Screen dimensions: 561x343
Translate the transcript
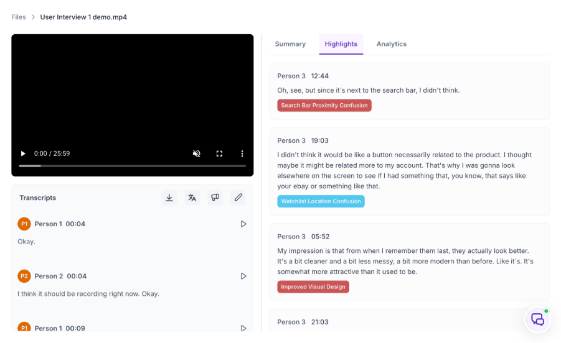click(192, 198)
